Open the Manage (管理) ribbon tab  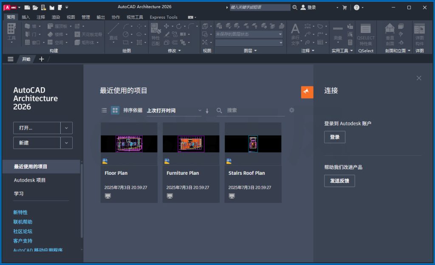pos(86,17)
